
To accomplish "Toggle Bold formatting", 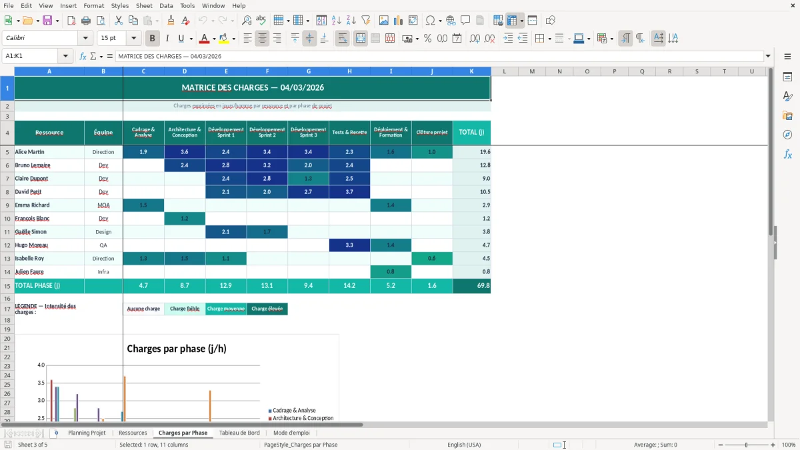I will click(153, 39).
